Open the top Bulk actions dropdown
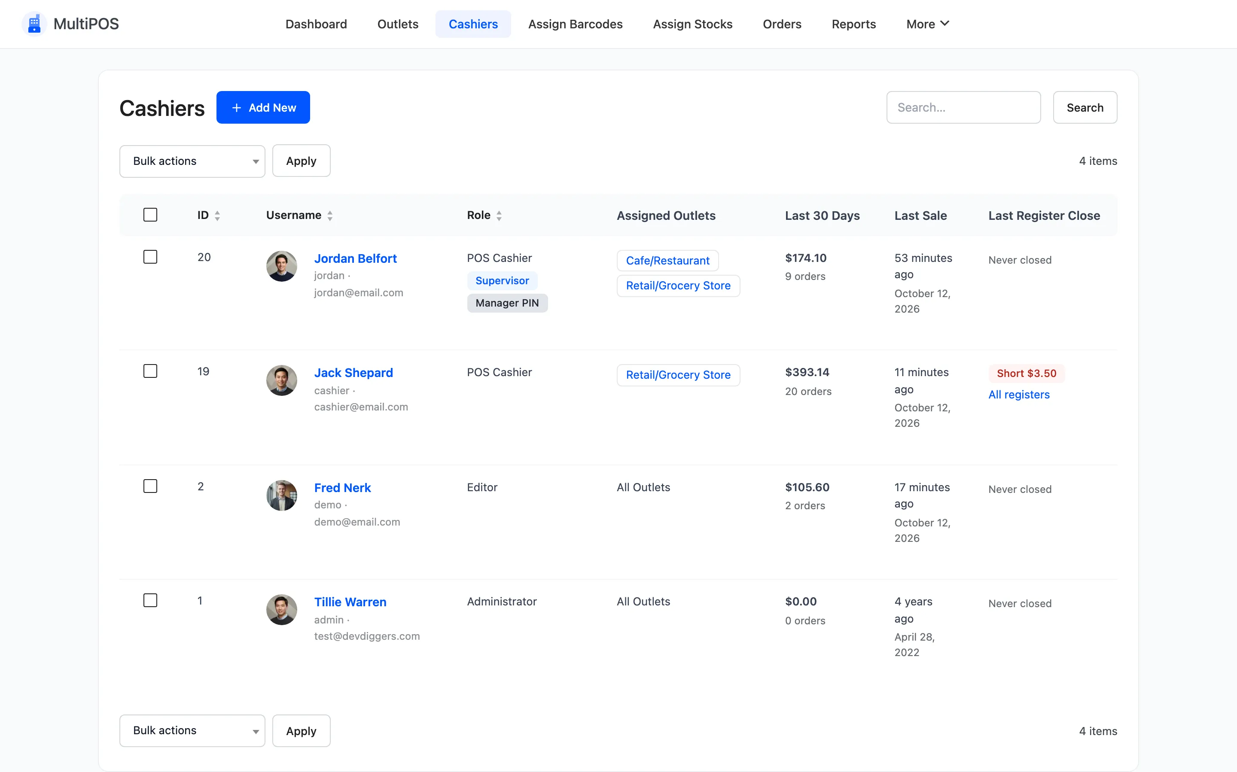The height and width of the screenshot is (772, 1237). coord(192,161)
